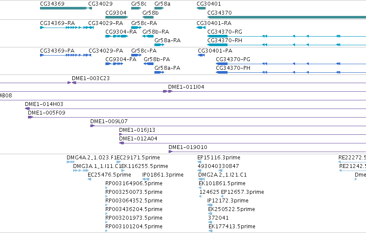Image resolution: width=366 pixels, height=233 pixels.
Task: Click the RP003101204.5prime label
Action: (x=134, y=227)
